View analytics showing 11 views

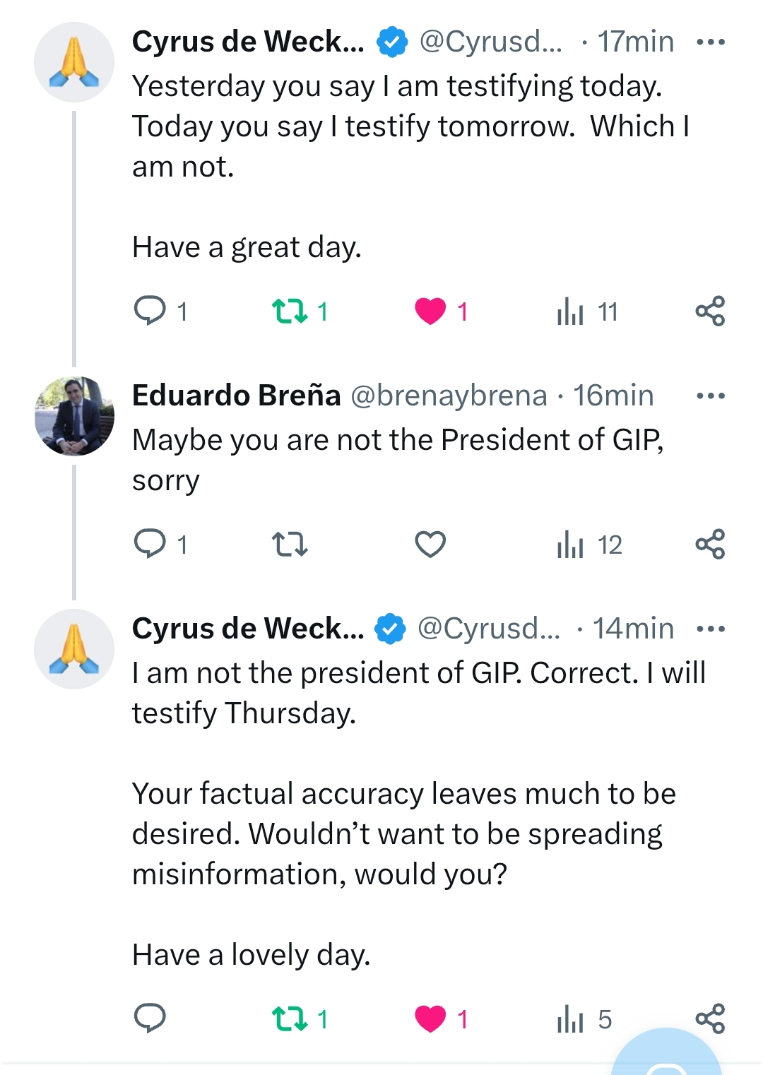(587, 311)
